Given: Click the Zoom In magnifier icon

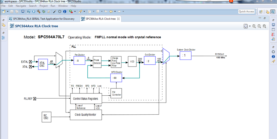Looking at the screenshot, I should point(254,26).
